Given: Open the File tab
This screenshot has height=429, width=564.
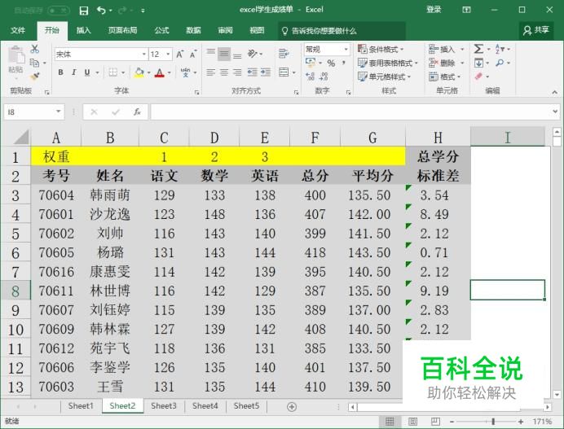Looking at the screenshot, I should coord(18,31).
